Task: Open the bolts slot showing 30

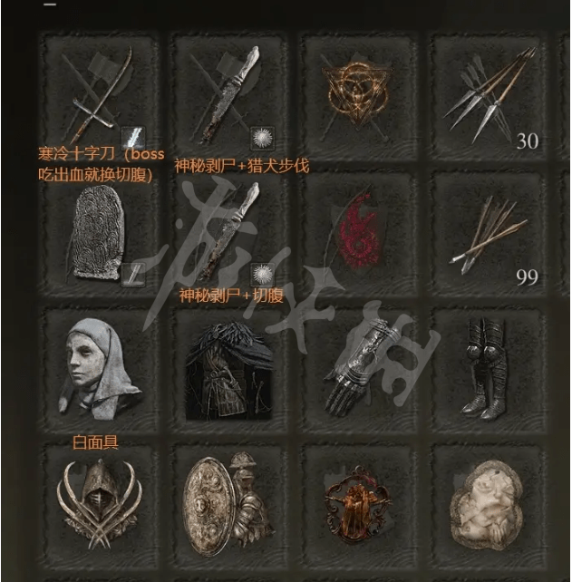Action: (x=487, y=96)
